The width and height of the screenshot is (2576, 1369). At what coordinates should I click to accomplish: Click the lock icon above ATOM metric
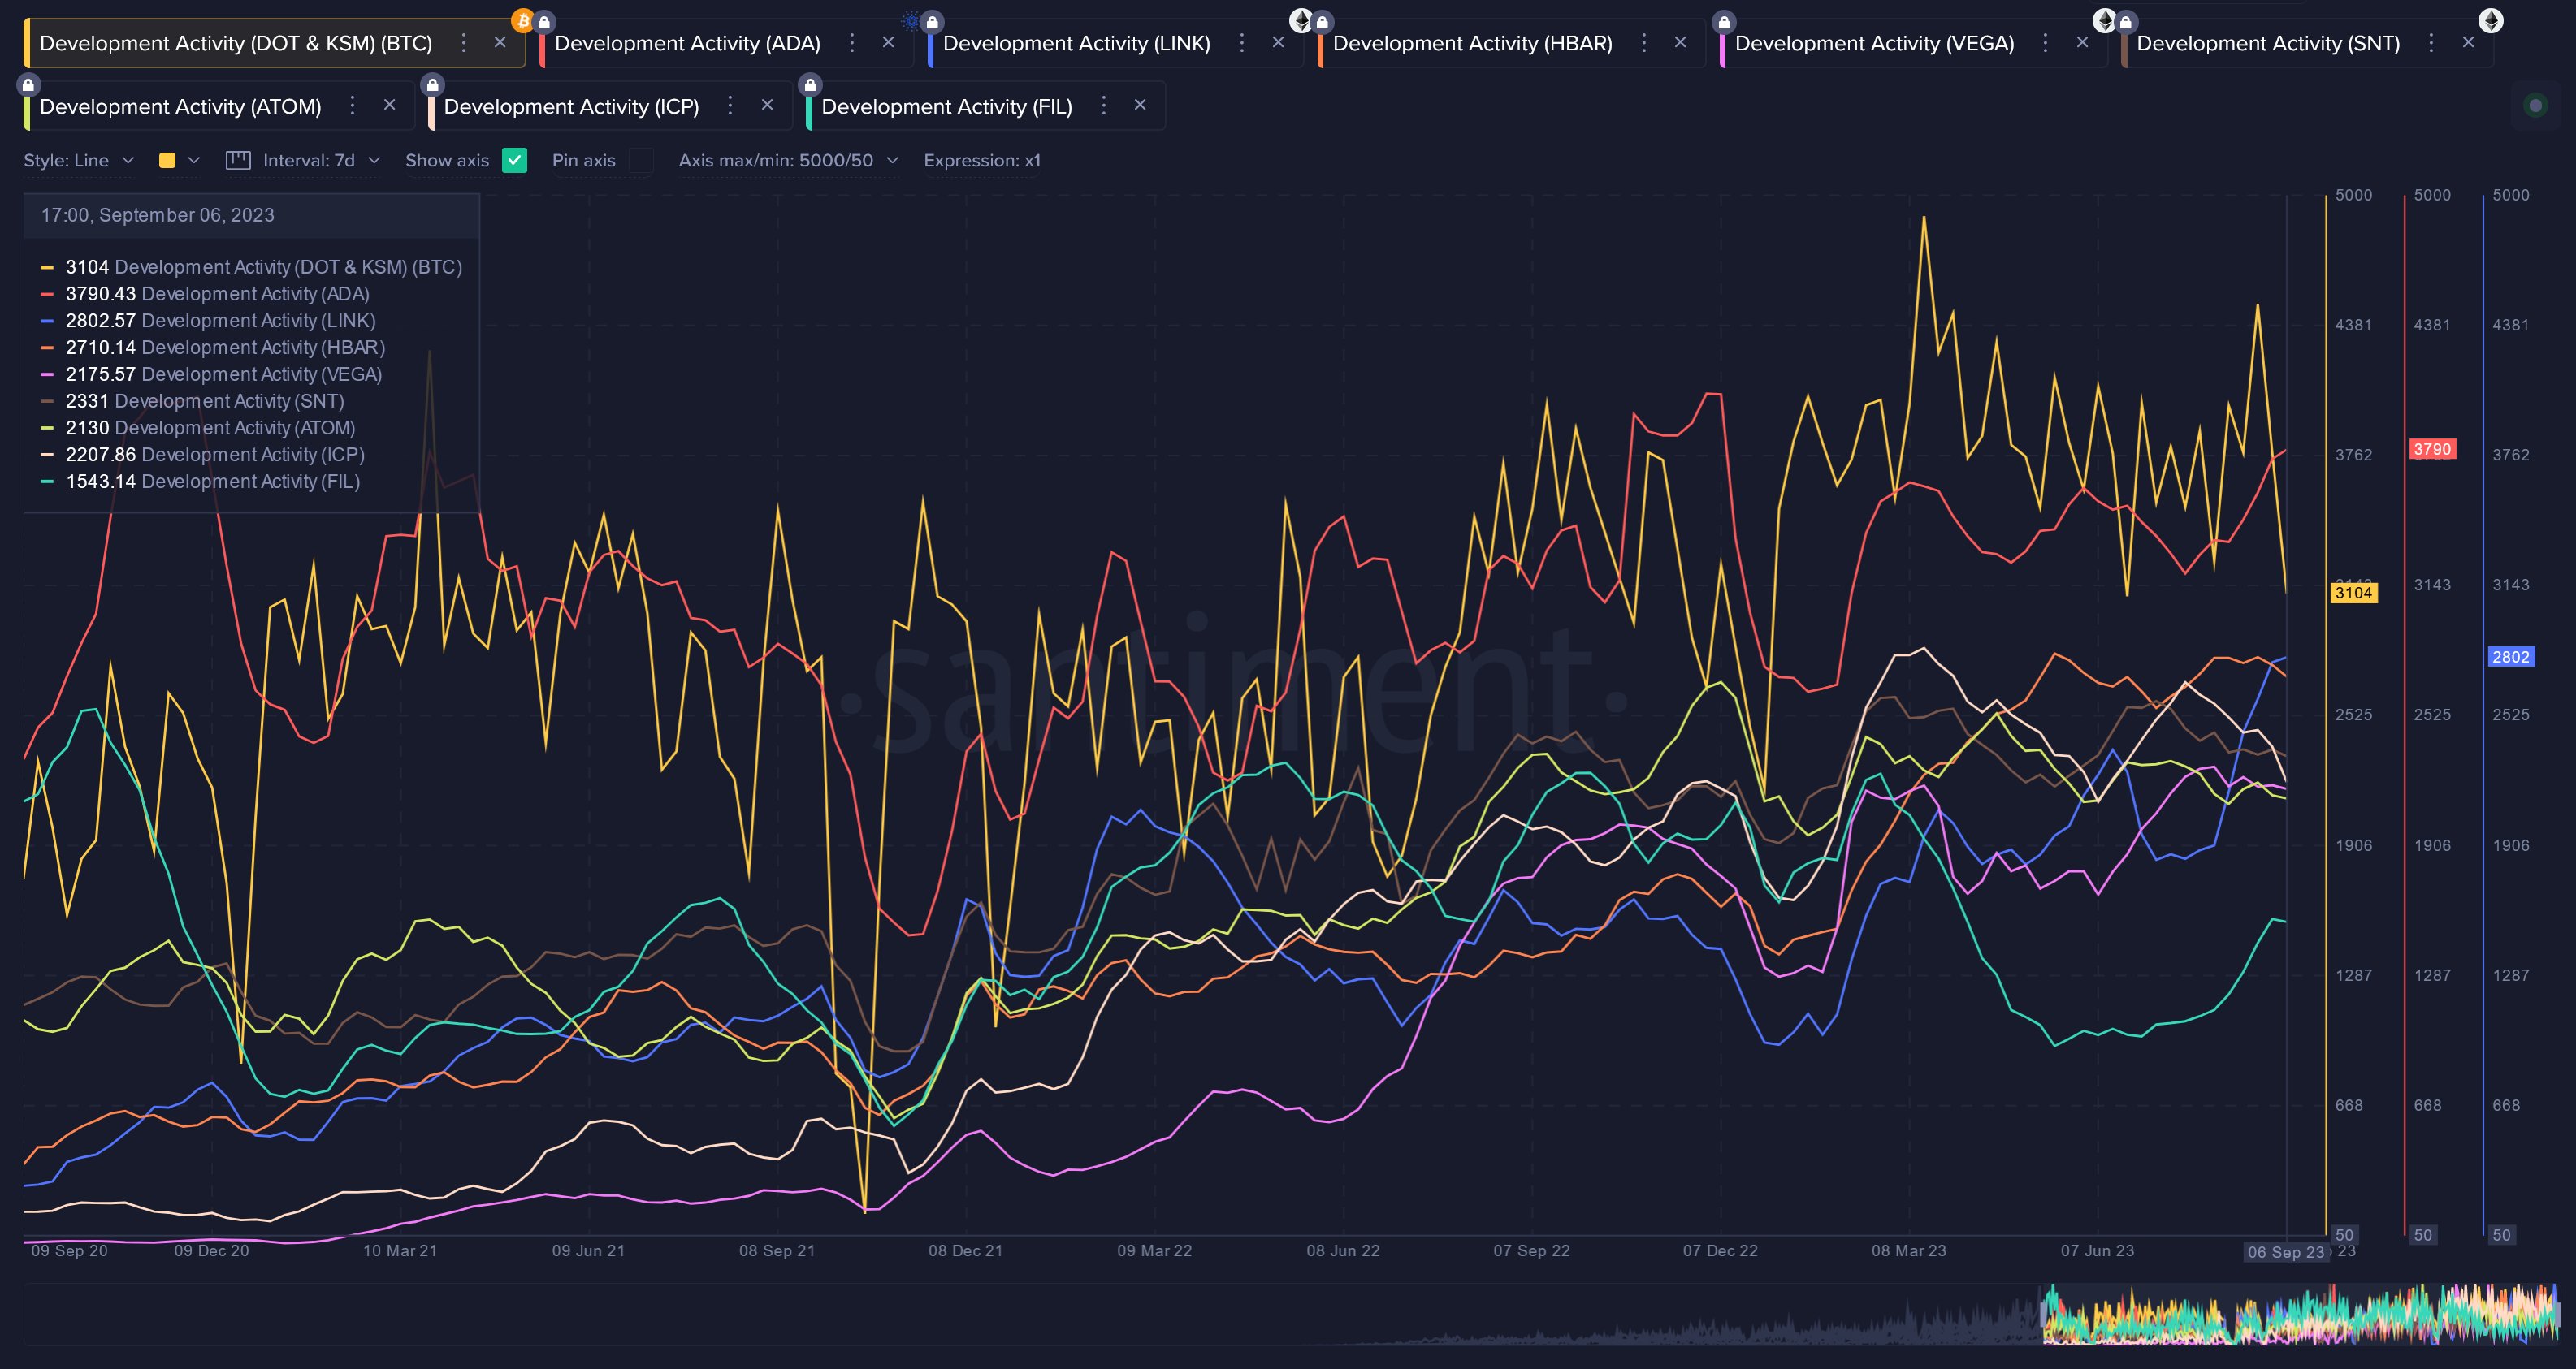point(28,85)
